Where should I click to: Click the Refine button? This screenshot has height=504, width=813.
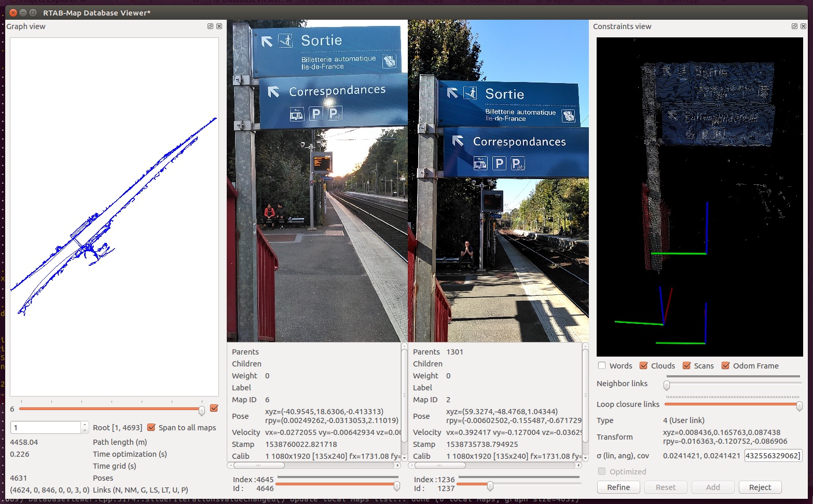coord(618,487)
